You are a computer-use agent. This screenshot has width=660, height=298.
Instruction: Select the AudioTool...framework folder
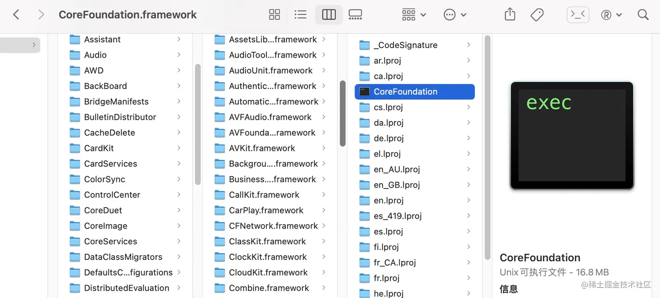point(270,55)
